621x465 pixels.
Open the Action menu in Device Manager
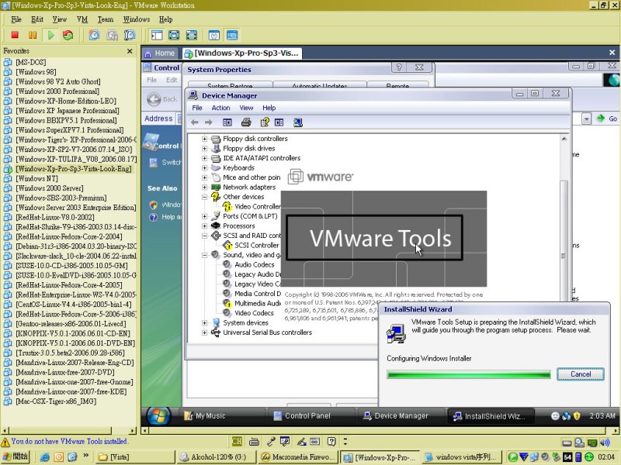pyautogui.click(x=220, y=108)
